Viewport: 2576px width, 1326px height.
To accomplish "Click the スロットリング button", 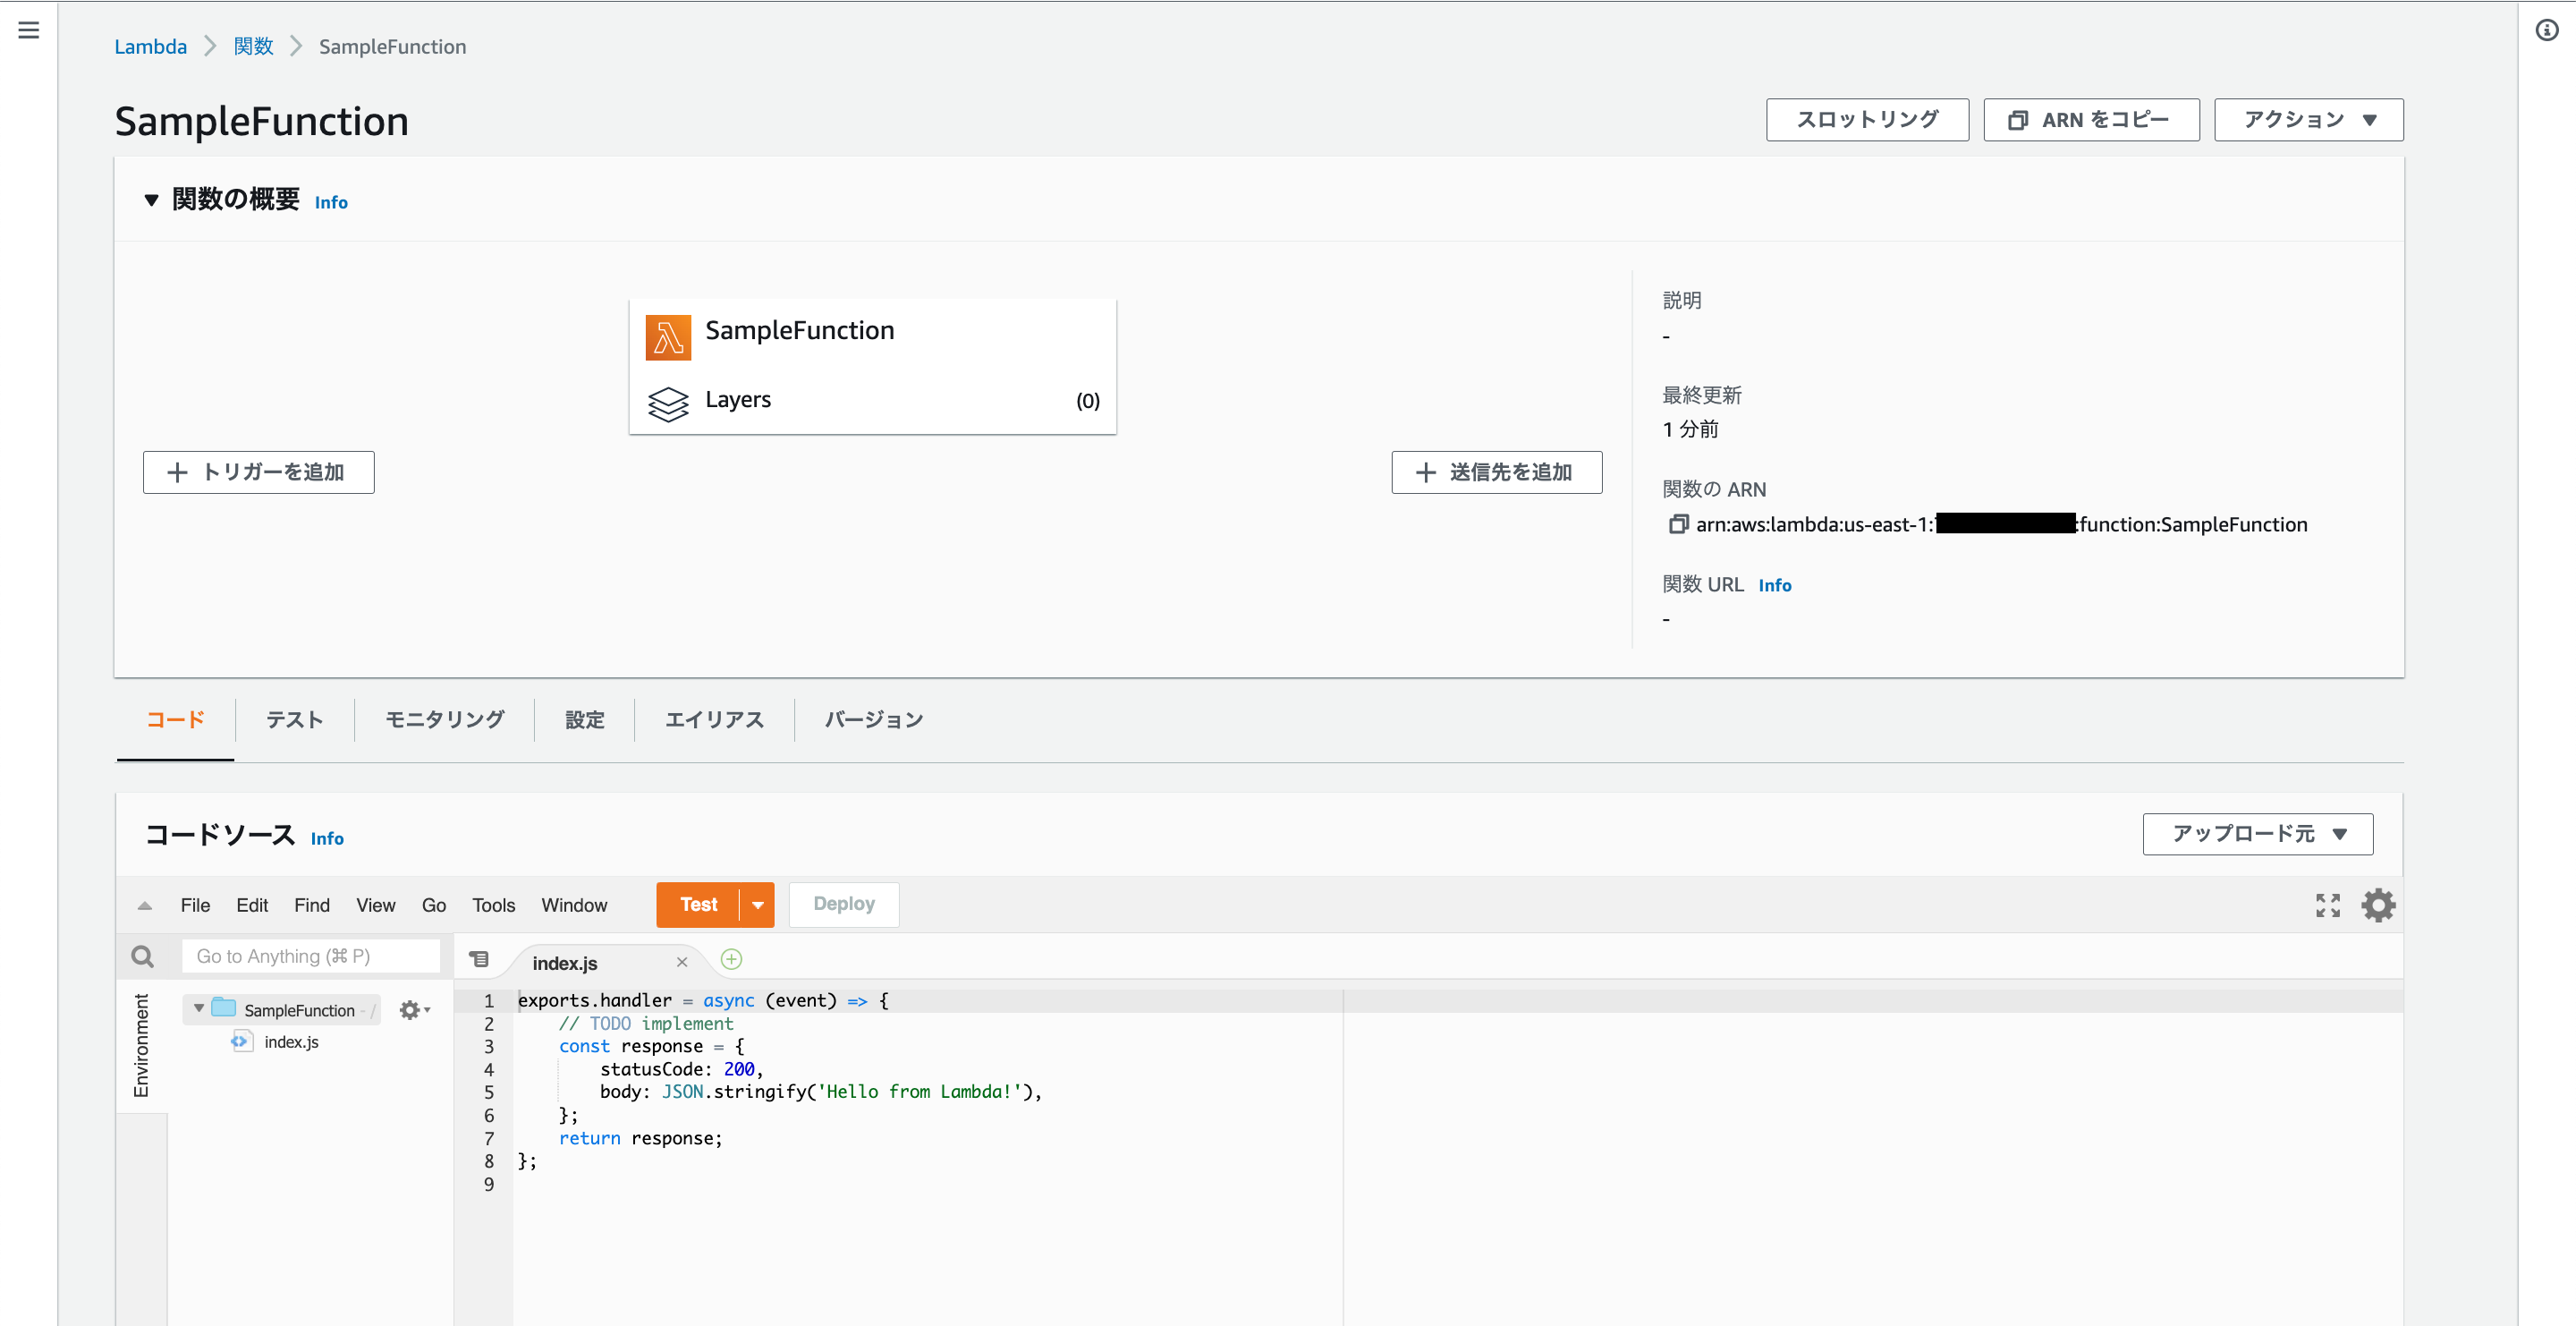I will coord(1867,120).
